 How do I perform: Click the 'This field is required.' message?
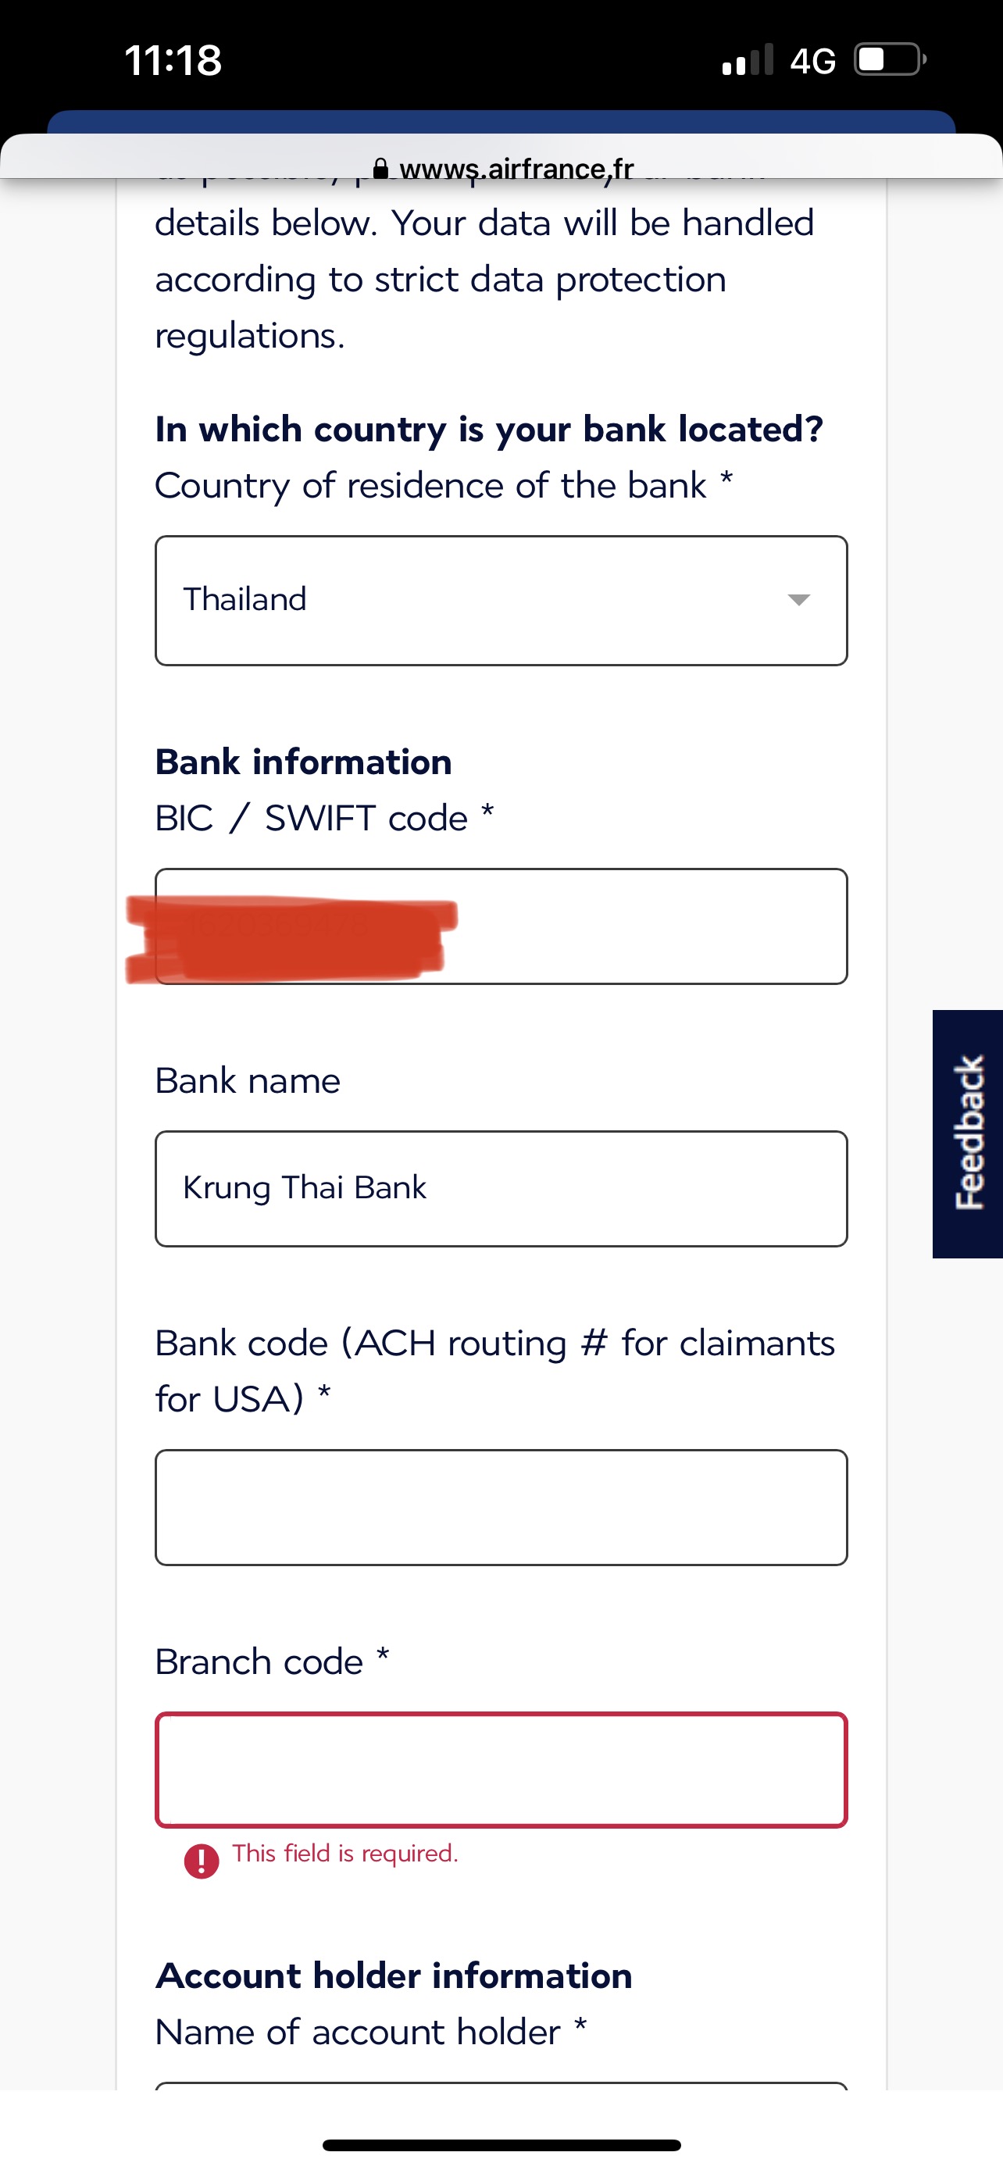pos(345,1854)
